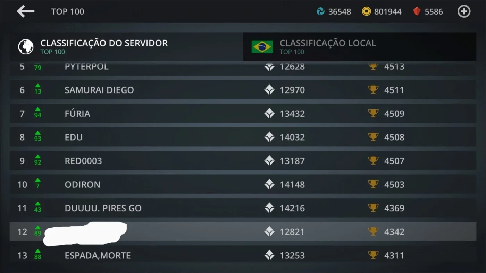Select the ESPADA,MORTE player row
The height and width of the screenshot is (273, 486).
pos(243,255)
